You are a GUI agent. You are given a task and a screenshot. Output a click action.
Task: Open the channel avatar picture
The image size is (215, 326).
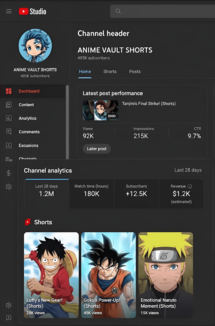pos(35,46)
